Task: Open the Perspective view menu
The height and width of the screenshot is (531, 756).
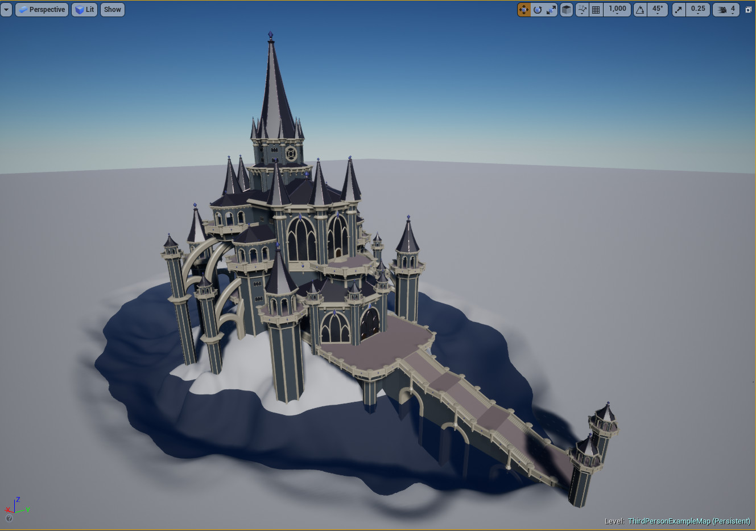Action: 42,9
